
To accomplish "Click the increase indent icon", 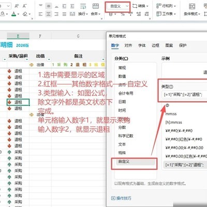I will 72,6.
